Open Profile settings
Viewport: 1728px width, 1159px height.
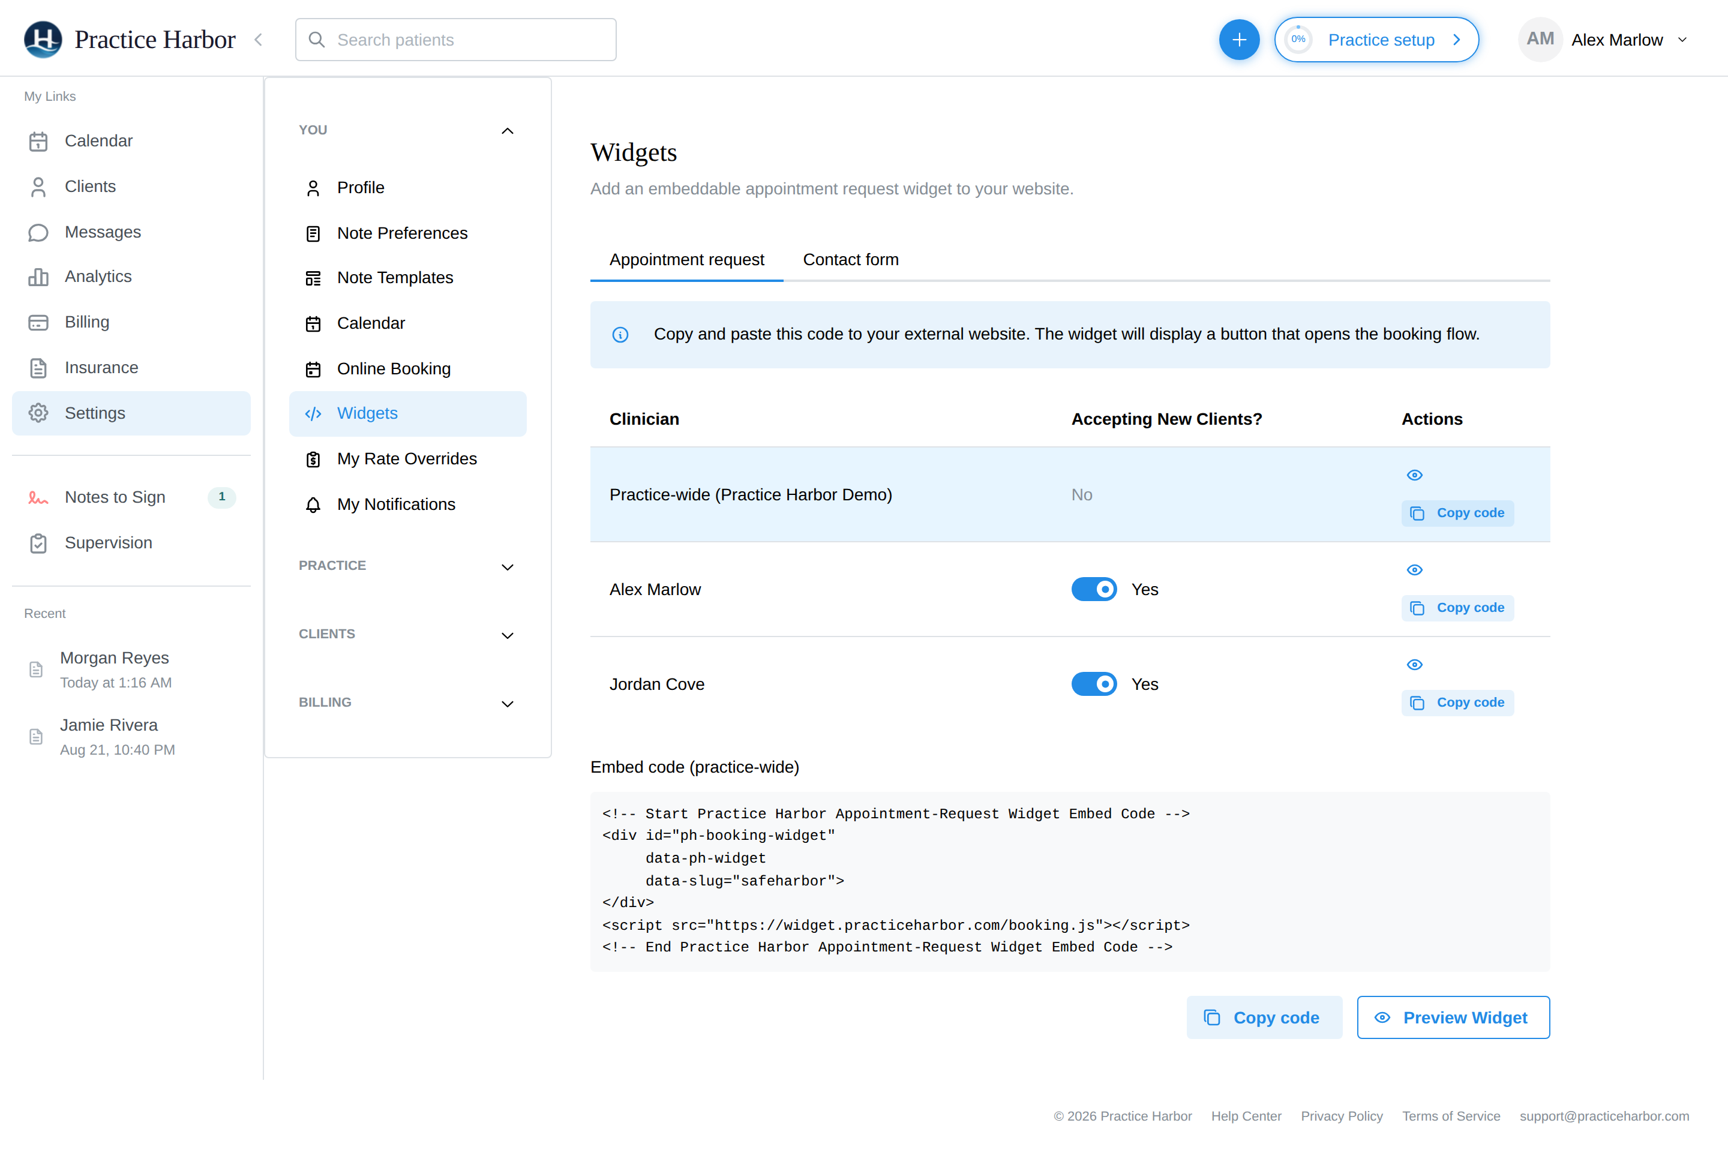[407, 188]
